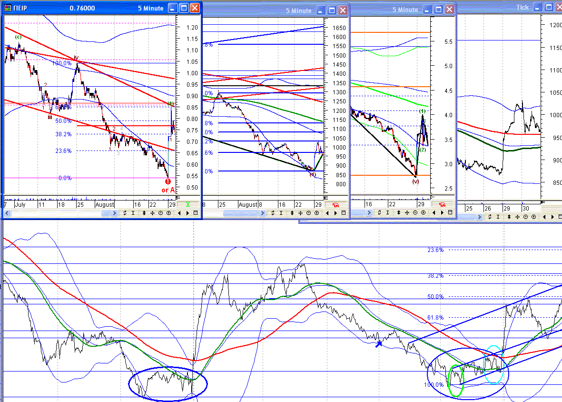Select the 38.2% Fibonacci label in the NEIP chart

coord(63,134)
